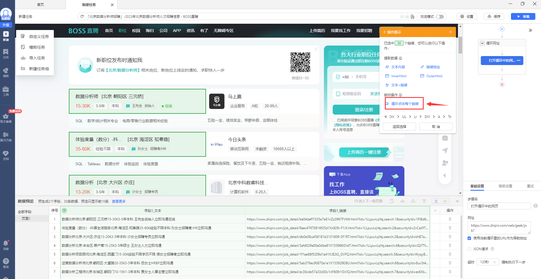Open the 任务 section in the sidebar

point(6,53)
